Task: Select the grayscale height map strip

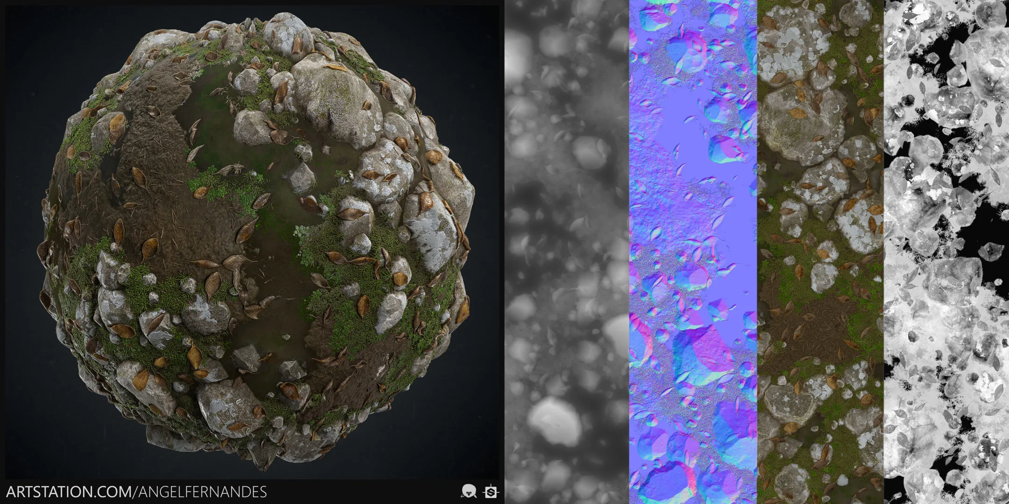Action: tap(566, 252)
